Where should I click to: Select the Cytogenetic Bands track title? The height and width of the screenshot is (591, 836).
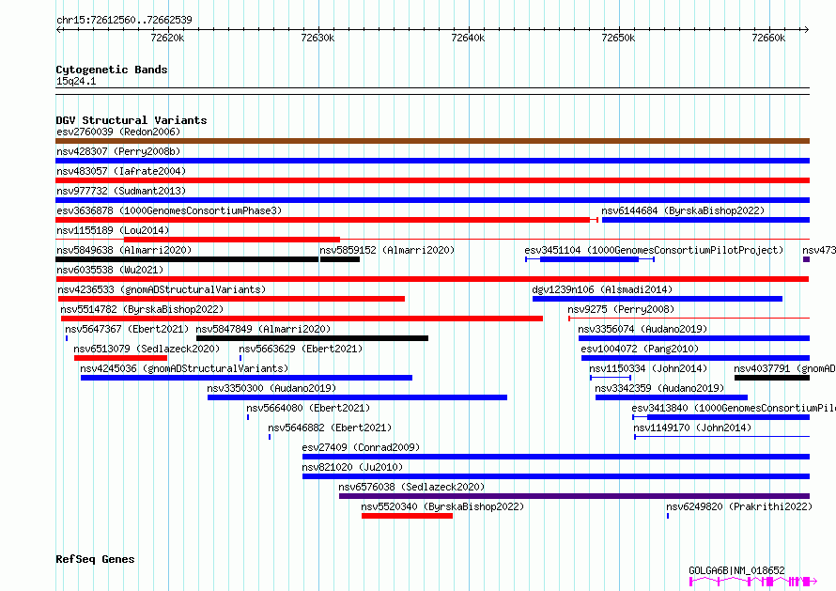pos(112,70)
